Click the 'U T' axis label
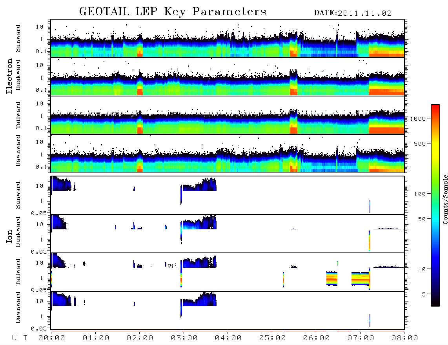The height and width of the screenshot is (345, 448). click(20, 338)
